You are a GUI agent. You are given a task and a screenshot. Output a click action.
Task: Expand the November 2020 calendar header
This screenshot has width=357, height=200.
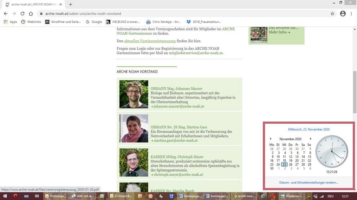pos(290,139)
